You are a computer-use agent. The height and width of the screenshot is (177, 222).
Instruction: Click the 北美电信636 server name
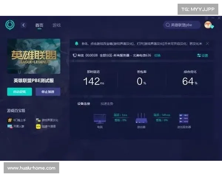[x=142, y=55]
